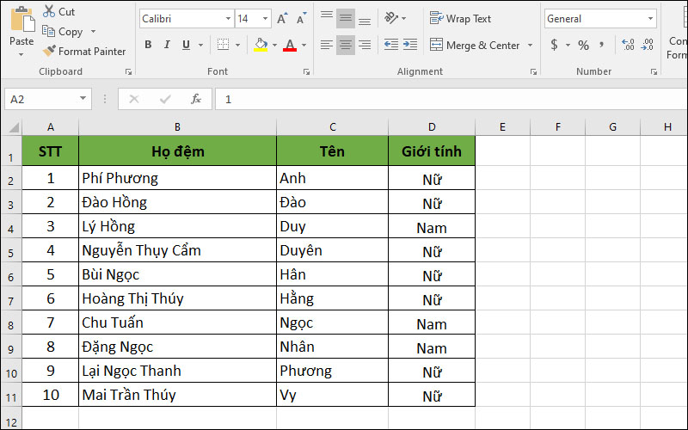Open fill color palette arrow
This screenshot has width=688, height=430.
pyautogui.click(x=274, y=45)
